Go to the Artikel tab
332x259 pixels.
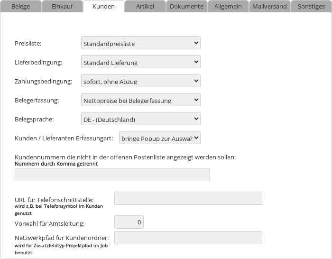tap(145, 7)
